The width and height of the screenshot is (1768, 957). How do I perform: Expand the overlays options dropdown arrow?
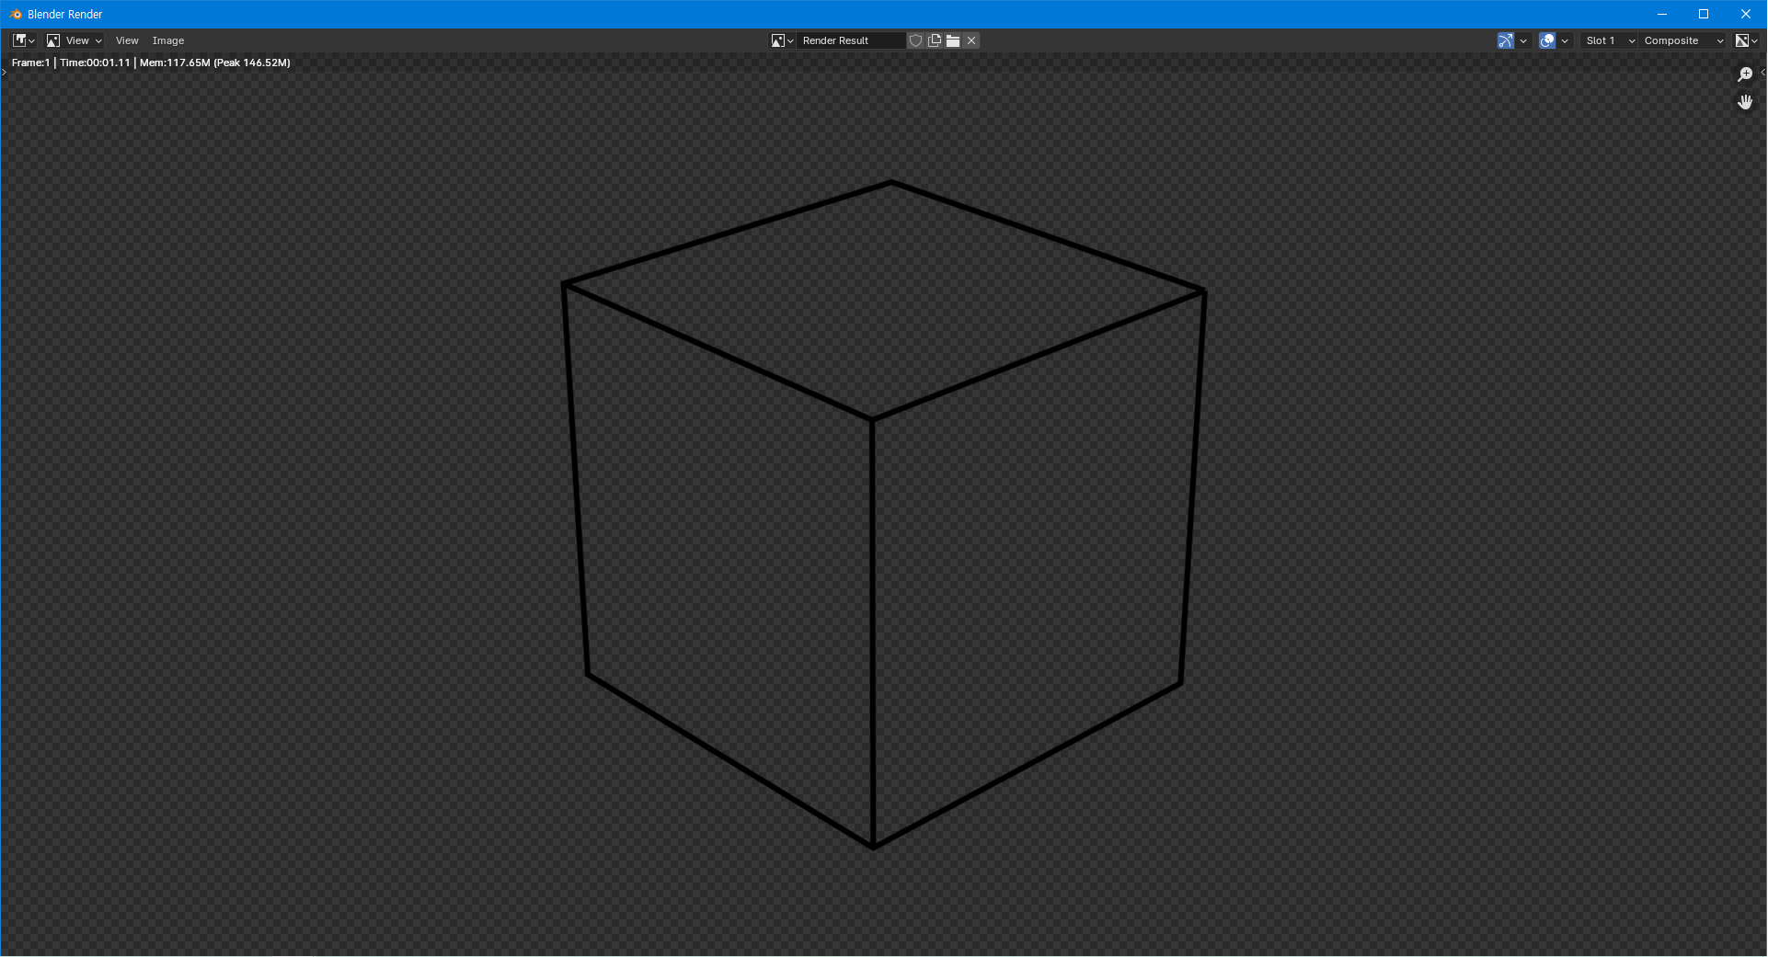coord(1565,40)
